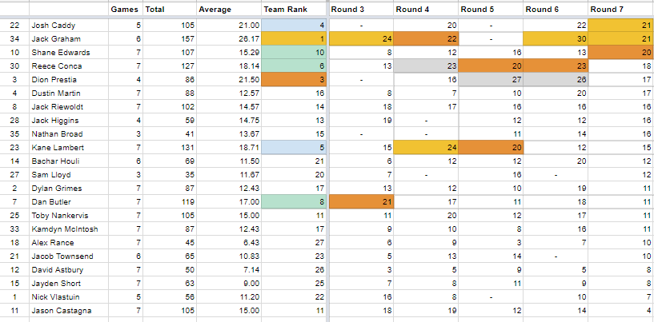Click Jack Graham's yellow Team Rank cell
Image resolution: width=654 pixels, height=322 pixels.
pyautogui.click(x=295, y=39)
